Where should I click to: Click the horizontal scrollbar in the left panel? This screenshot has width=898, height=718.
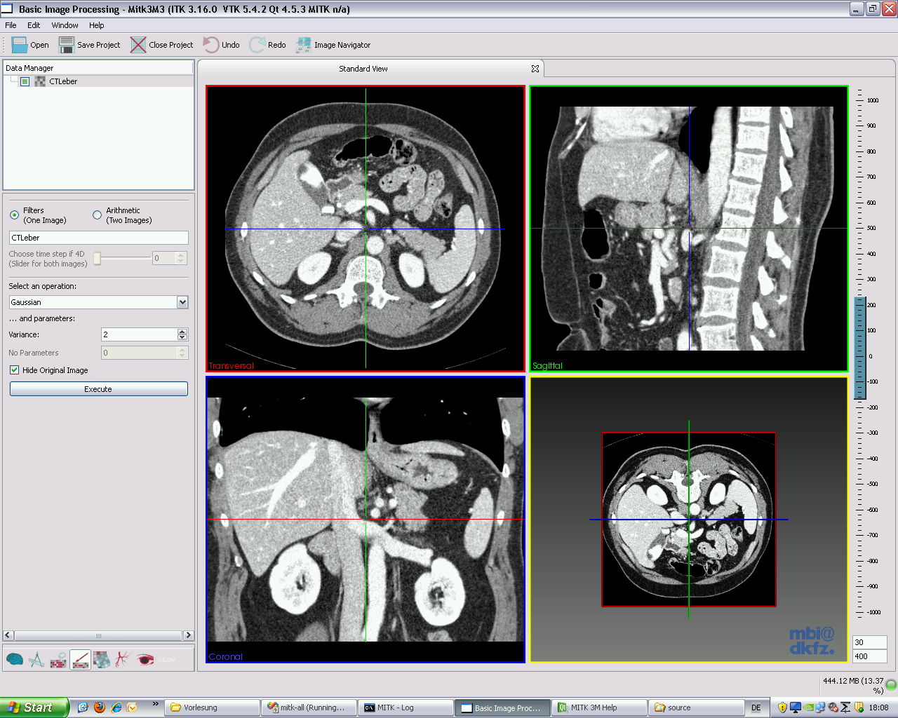98,635
